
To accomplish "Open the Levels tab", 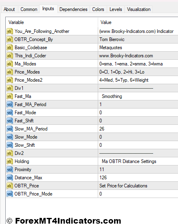I will coord(116,9).
